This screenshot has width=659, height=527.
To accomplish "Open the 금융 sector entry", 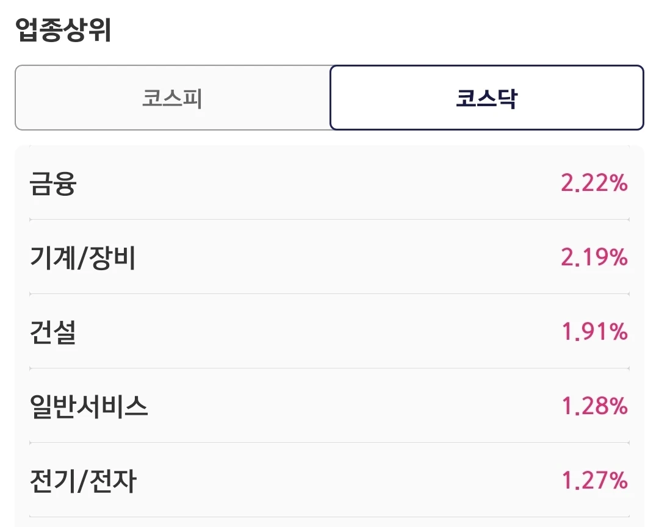I will 329,183.
